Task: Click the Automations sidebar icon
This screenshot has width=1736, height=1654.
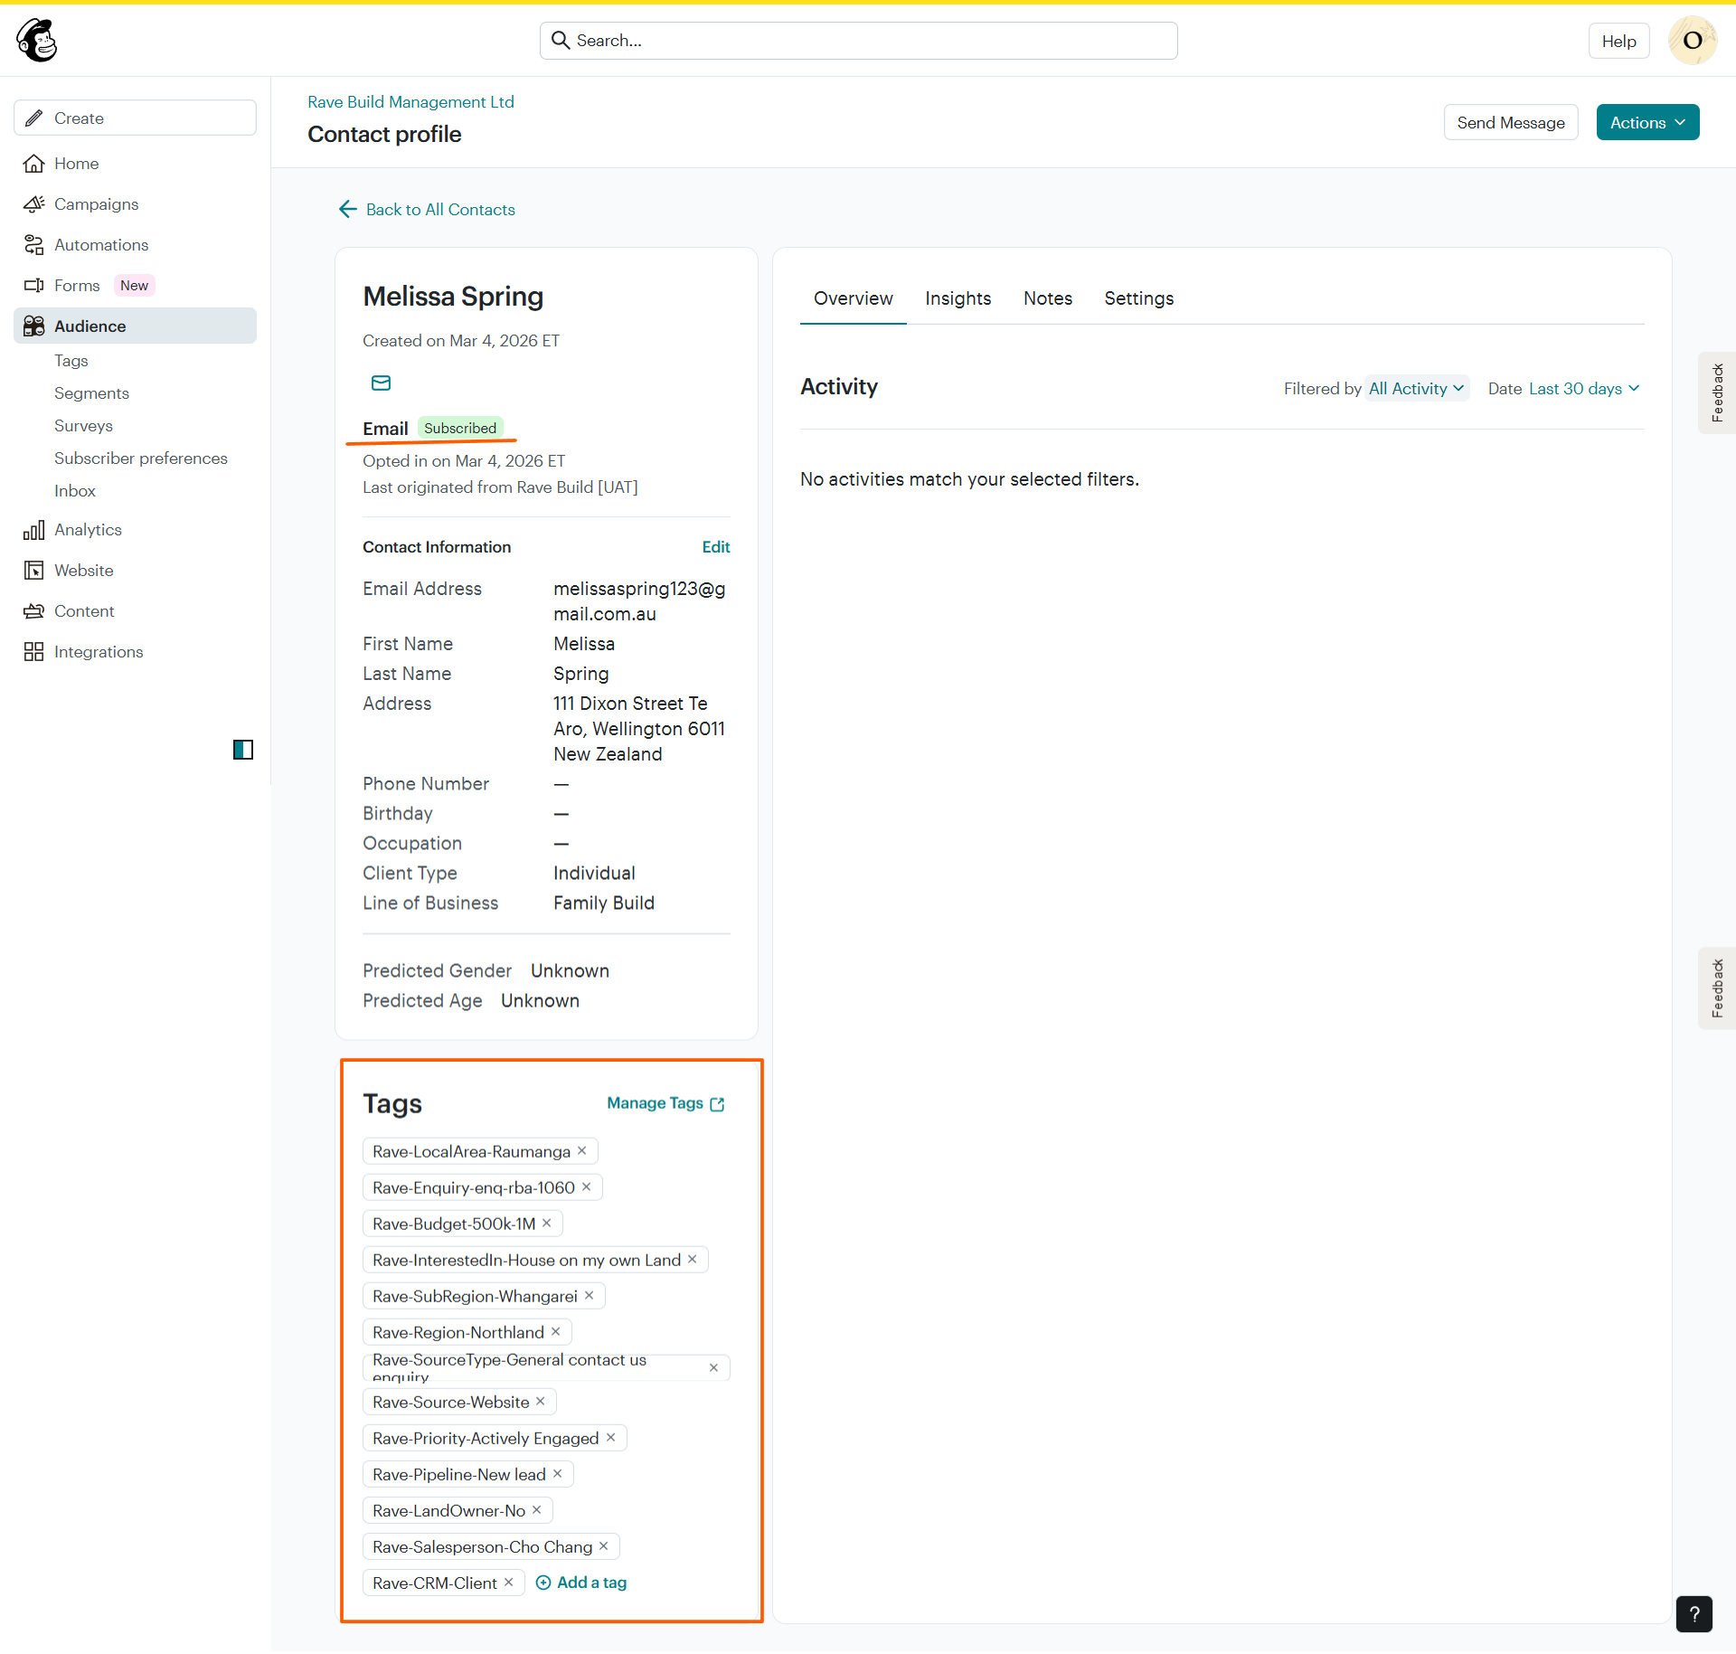Action: pyautogui.click(x=33, y=245)
